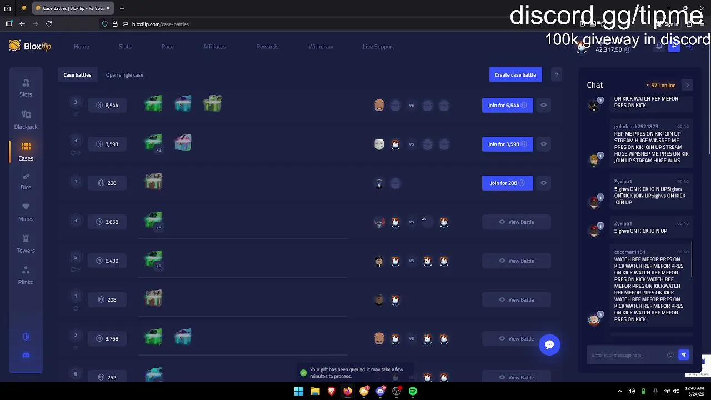This screenshot has height=400, width=711.
Task: Spectate the 6,544 battle via eye icon
Action: 543,105
